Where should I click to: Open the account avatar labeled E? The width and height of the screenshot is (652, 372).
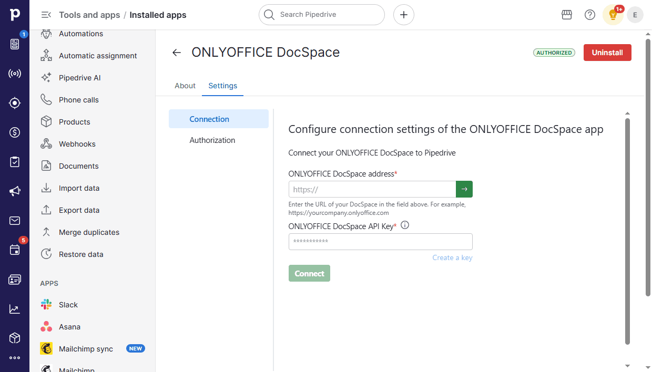tap(635, 15)
